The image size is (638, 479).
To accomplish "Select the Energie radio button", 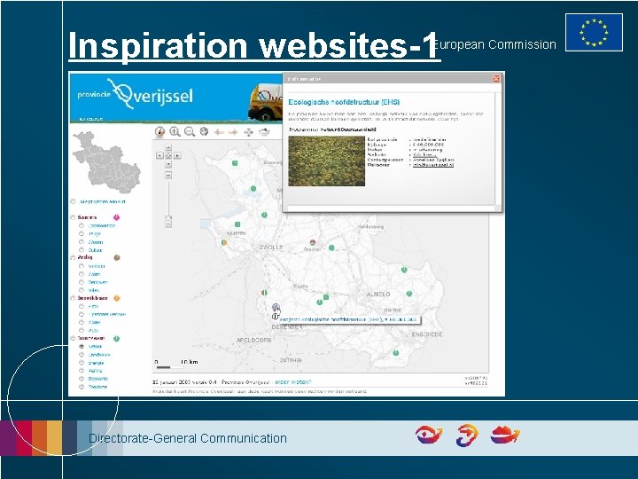I will (x=82, y=363).
